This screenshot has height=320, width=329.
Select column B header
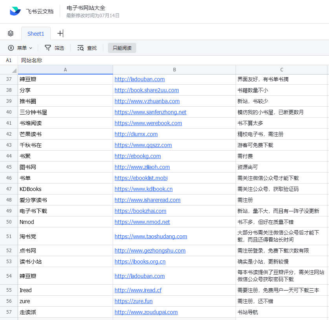coord(174,70)
